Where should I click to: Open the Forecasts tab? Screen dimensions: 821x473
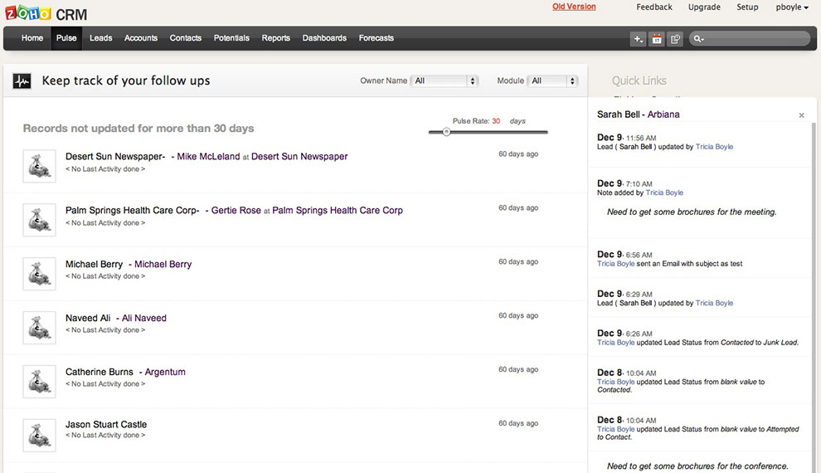click(x=376, y=38)
